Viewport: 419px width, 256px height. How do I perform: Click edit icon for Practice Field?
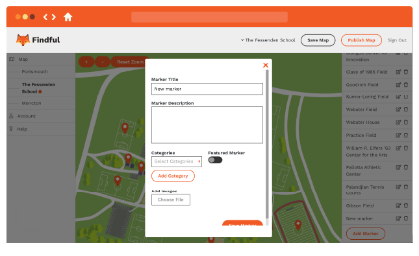click(x=398, y=135)
